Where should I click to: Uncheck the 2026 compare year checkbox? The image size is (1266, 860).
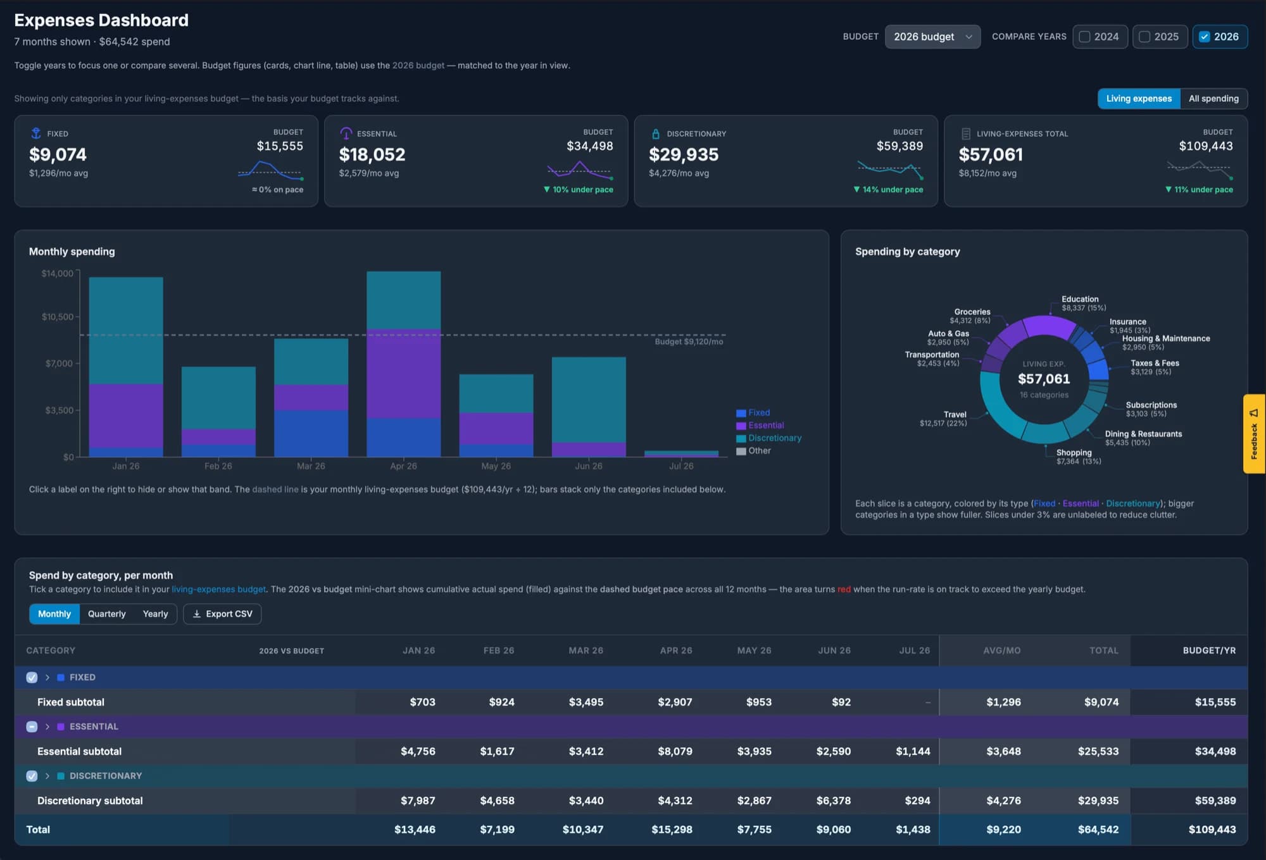tap(1205, 37)
